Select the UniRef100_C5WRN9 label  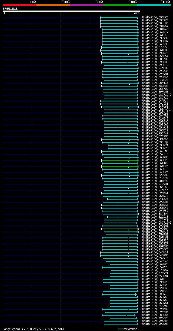(x=155, y=234)
